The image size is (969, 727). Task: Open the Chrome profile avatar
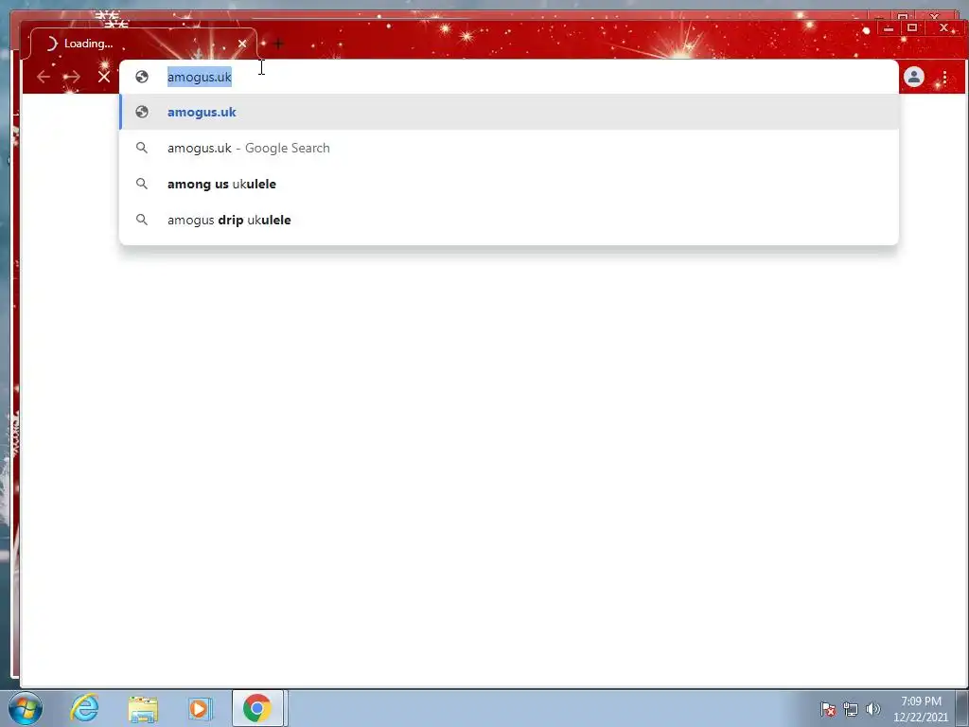[x=913, y=77]
